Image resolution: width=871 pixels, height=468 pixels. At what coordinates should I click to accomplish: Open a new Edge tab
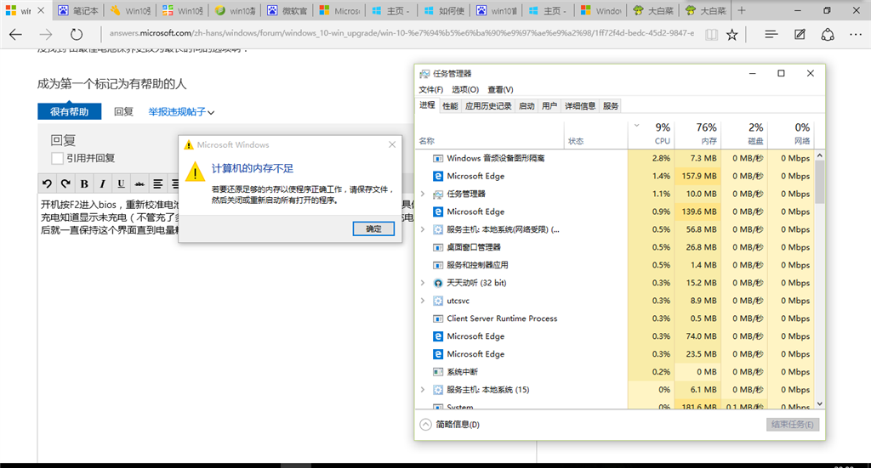pyautogui.click(x=742, y=10)
